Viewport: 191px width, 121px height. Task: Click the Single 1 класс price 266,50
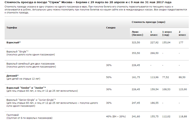pos(154,53)
